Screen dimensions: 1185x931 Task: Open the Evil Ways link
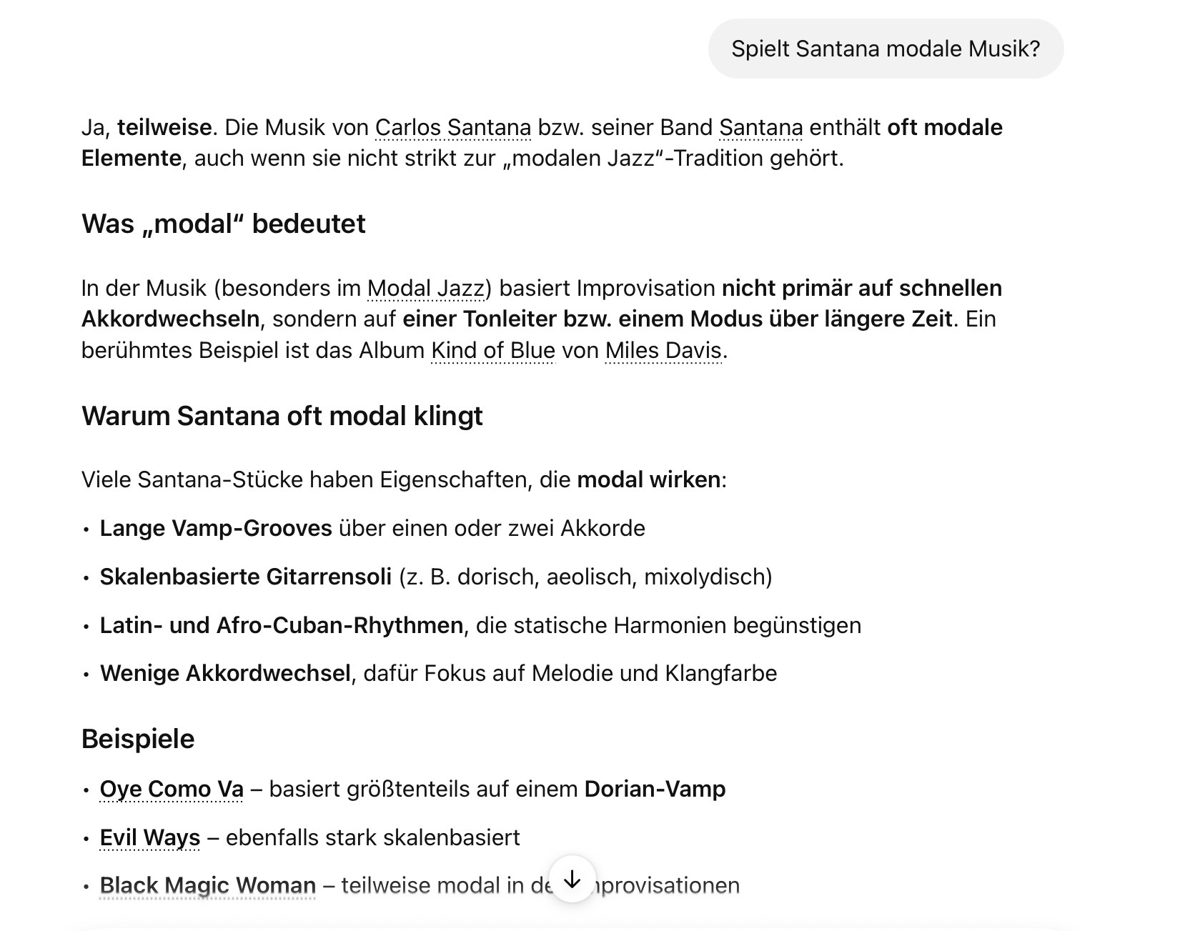coord(150,837)
